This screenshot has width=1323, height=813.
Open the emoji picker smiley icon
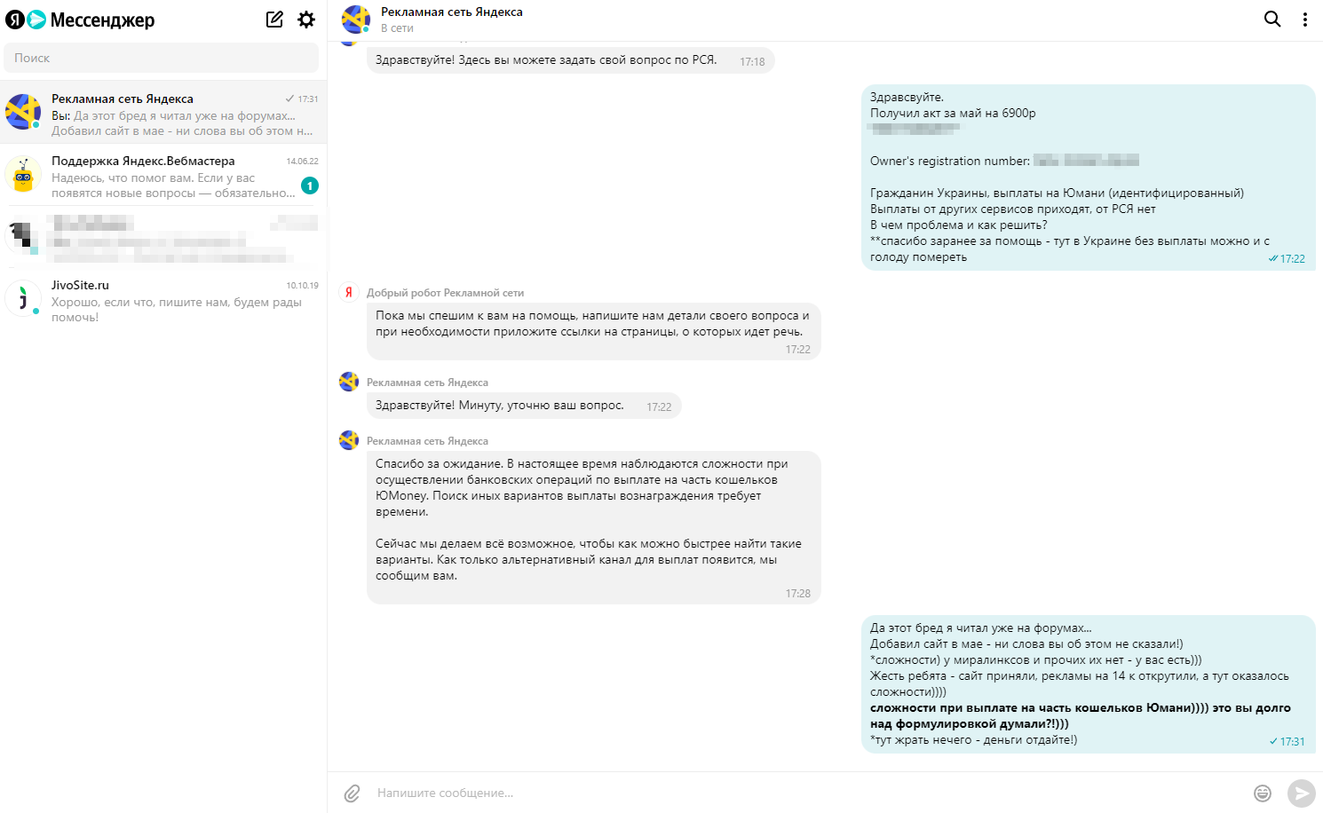pos(1263,793)
